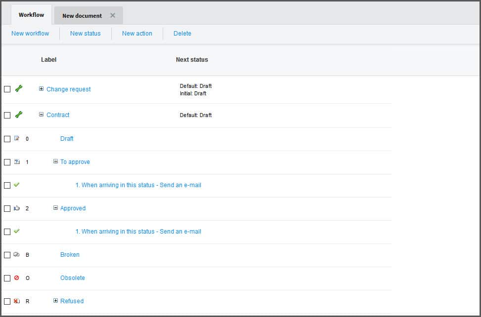The image size is (481, 317).
Task: Expand the Change request workflow
Action: [42, 89]
